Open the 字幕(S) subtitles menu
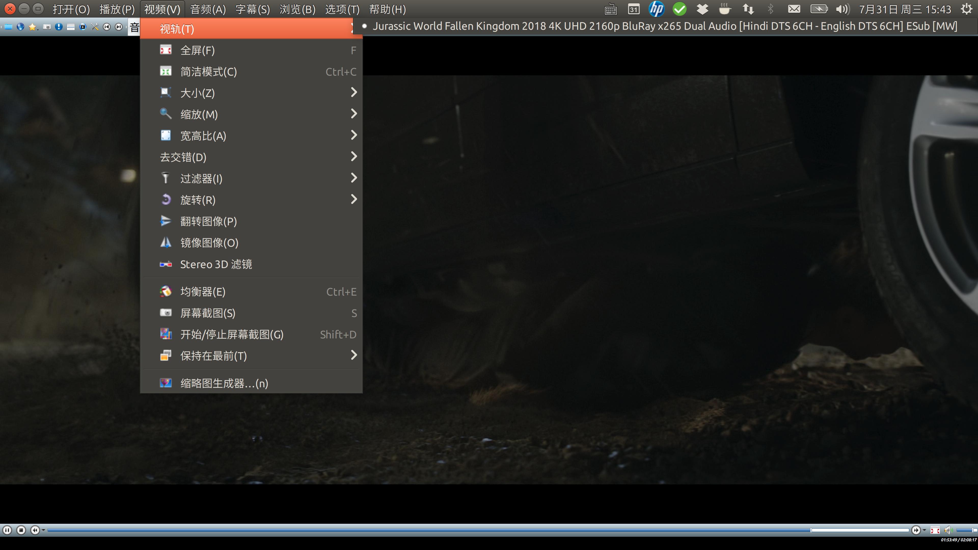This screenshot has width=978, height=550. tap(253, 9)
